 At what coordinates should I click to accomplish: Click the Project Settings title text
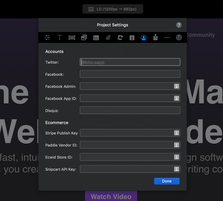click(113, 25)
